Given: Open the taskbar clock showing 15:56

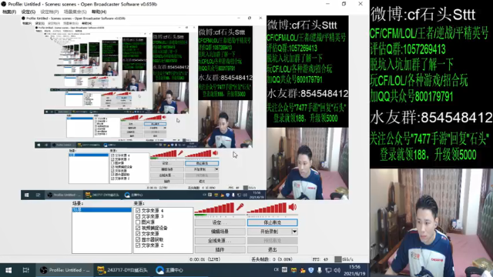Looking at the screenshot, I should pos(354,270).
